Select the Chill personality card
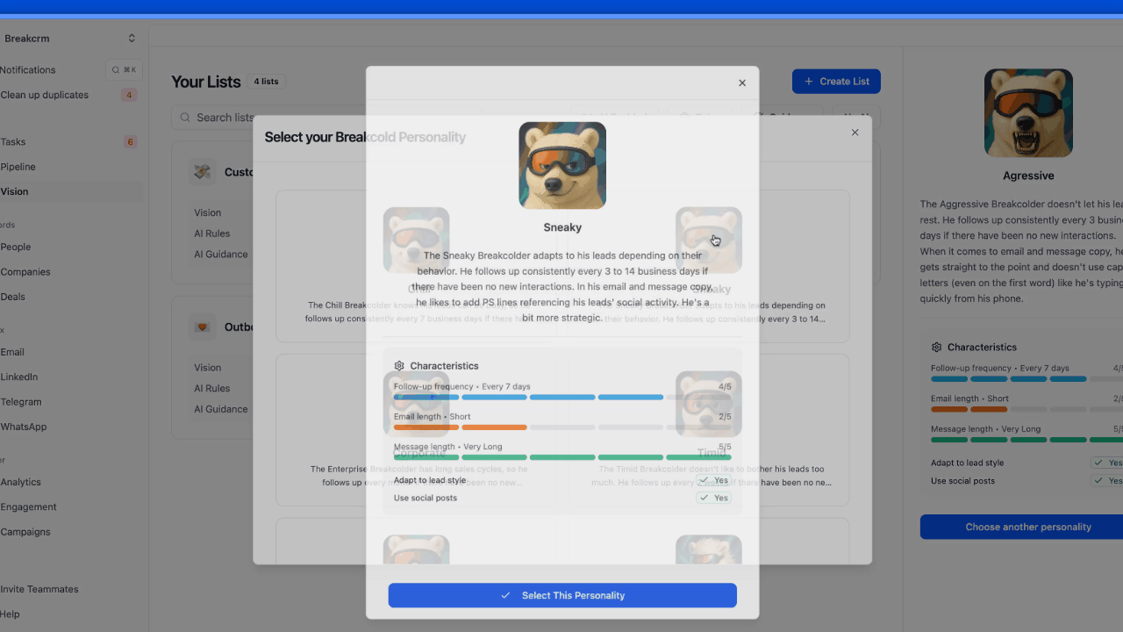 point(416,266)
